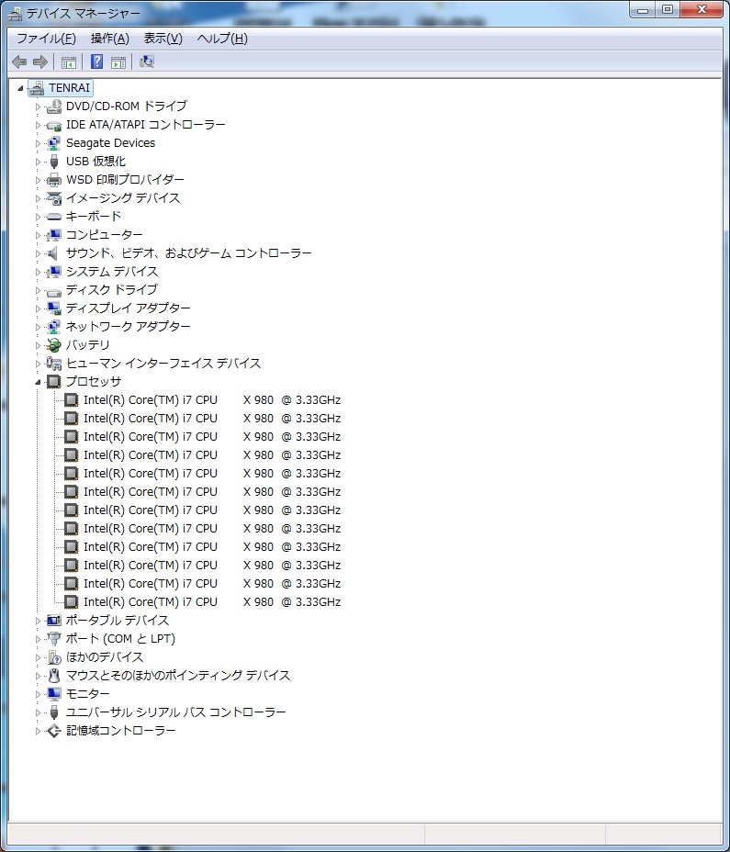Select the ディスク ドライブ label

(112, 290)
